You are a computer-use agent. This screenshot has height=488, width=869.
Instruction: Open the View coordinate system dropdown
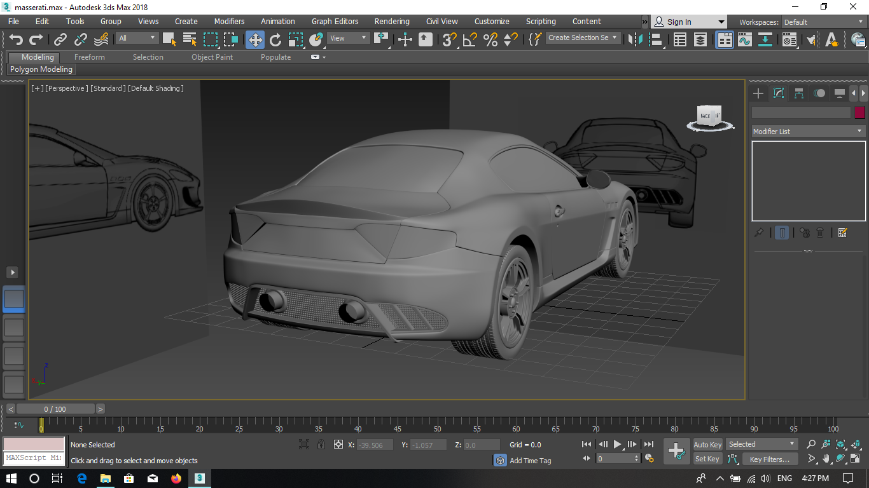[348, 38]
